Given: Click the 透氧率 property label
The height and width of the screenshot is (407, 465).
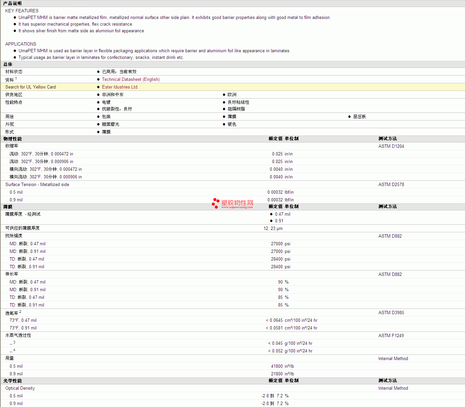Looking at the screenshot, I should [x=12, y=313].
